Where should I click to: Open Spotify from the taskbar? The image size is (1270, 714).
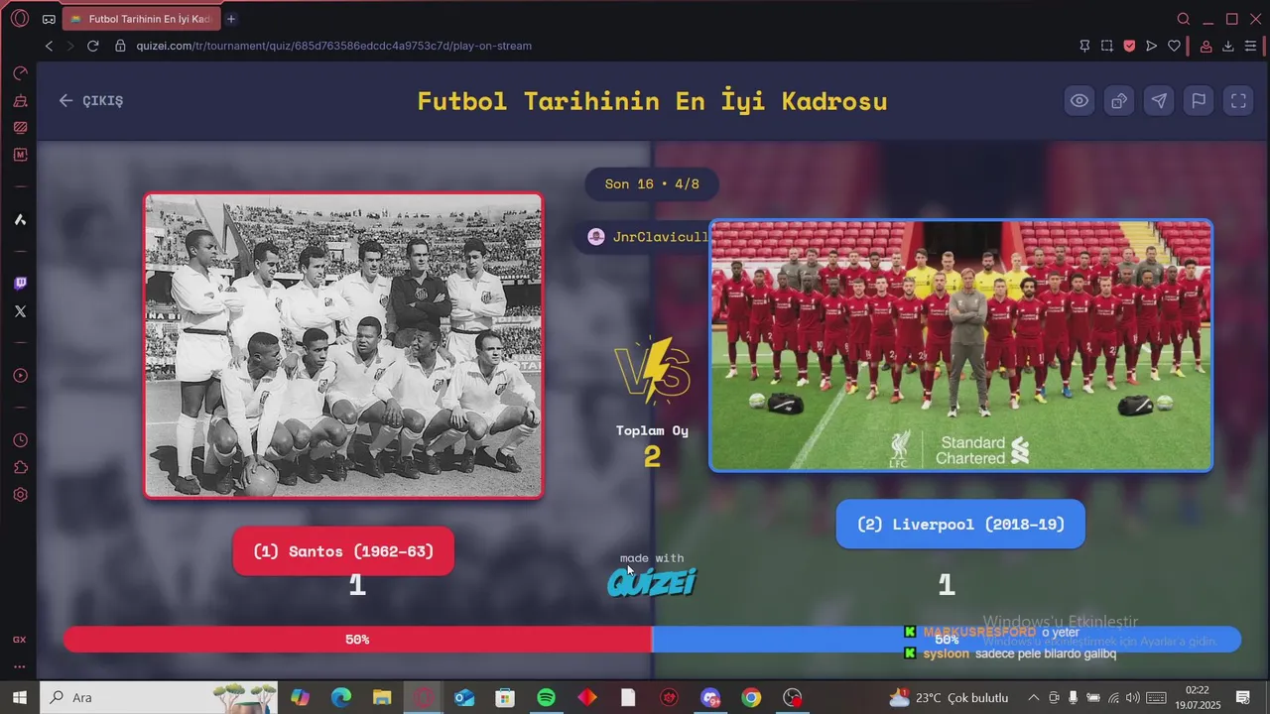click(x=546, y=697)
